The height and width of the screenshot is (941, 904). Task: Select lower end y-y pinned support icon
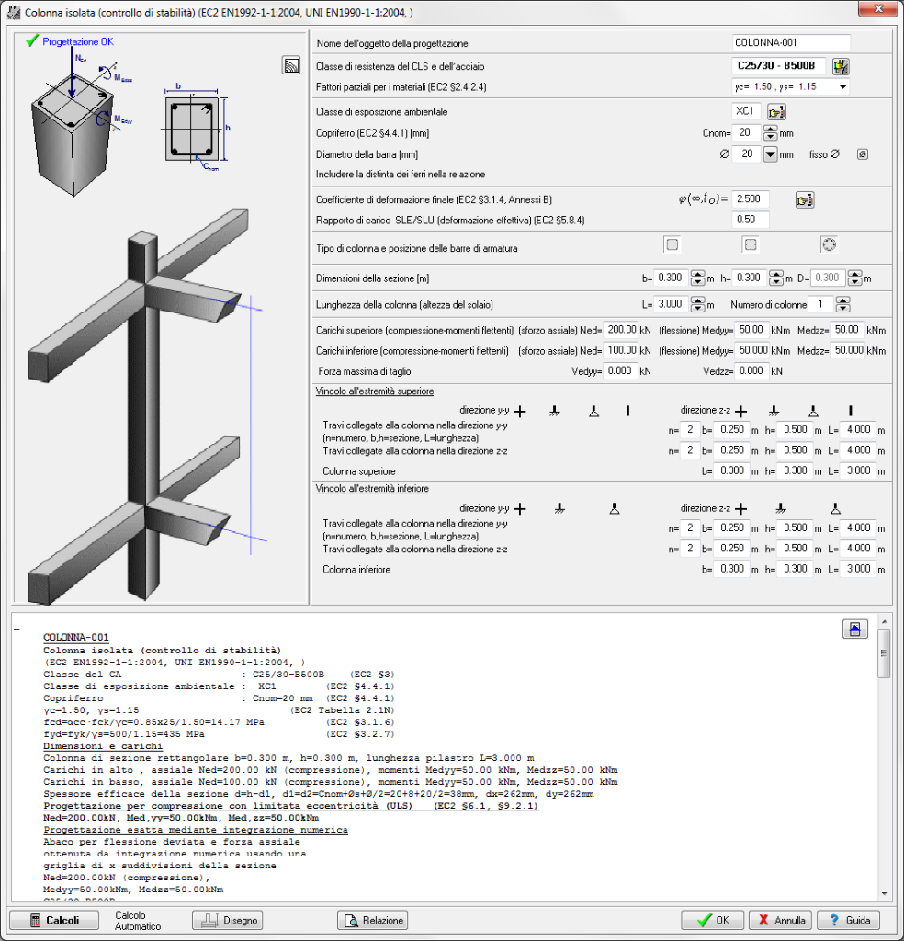coord(615,509)
